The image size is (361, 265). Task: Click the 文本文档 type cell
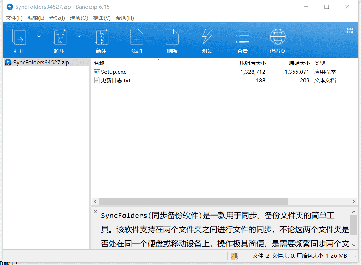[x=325, y=81]
